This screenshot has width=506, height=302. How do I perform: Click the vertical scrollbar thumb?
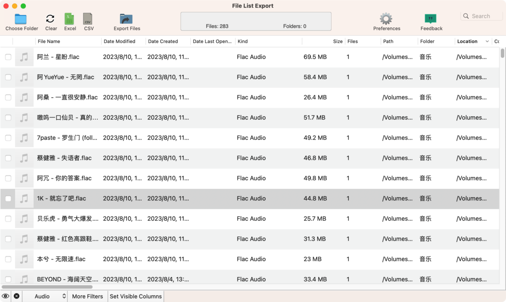click(502, 53)
